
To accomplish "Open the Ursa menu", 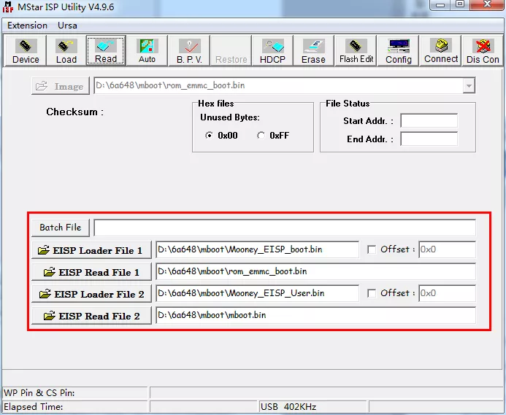I will point(67,26).
